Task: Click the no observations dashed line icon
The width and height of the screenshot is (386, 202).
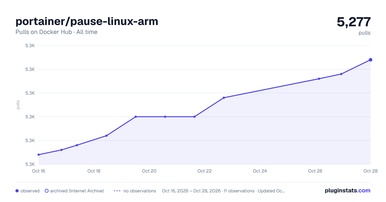Action: tap(117, 191)
